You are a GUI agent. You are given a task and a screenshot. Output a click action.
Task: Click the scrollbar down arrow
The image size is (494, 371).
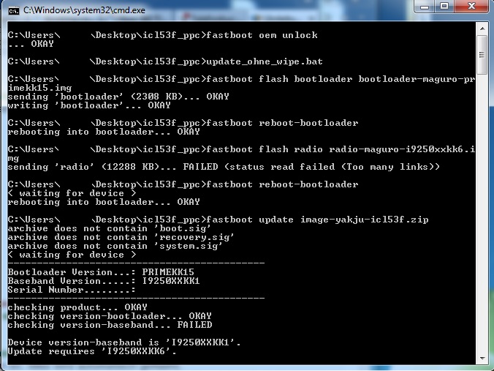(x=482, y=358)
